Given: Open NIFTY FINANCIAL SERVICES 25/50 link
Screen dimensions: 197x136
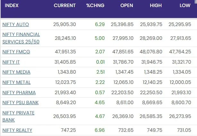Looking at the screenshot, I should pyautogui.click(x=21, y=38).
